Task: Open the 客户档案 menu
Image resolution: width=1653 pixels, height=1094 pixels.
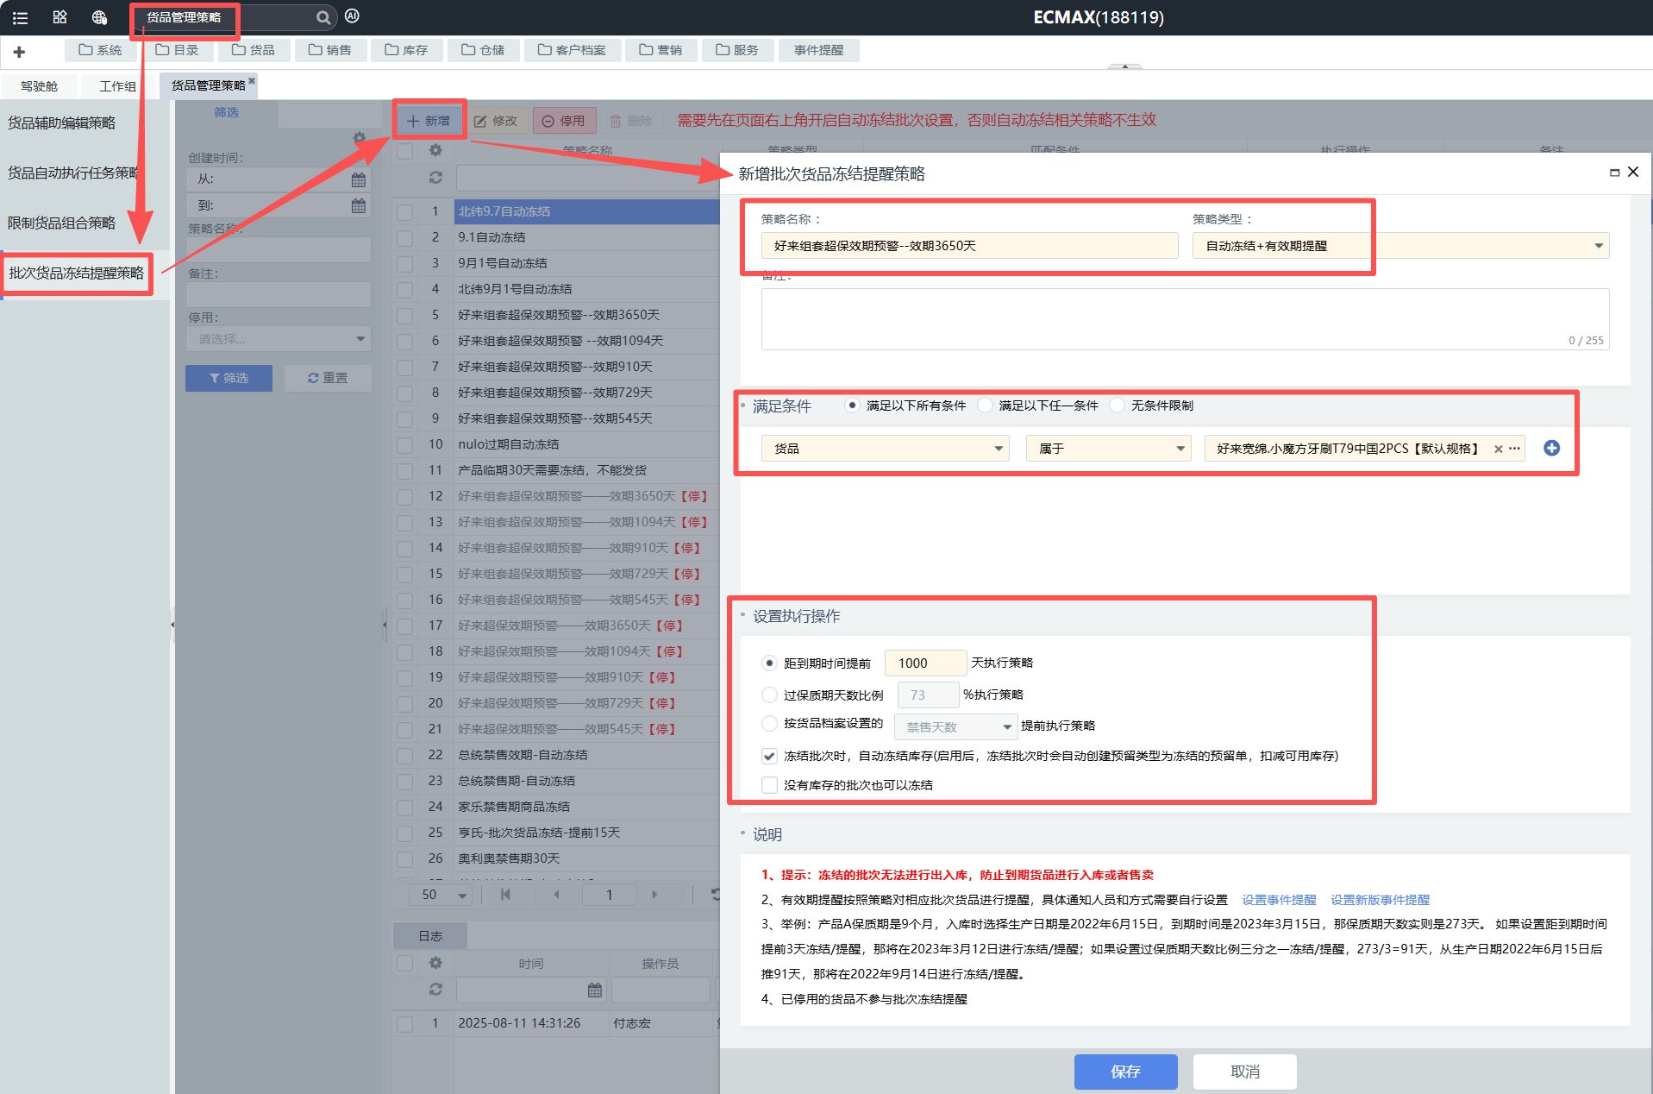Action: pyautogui.click(x=572, y=50)
